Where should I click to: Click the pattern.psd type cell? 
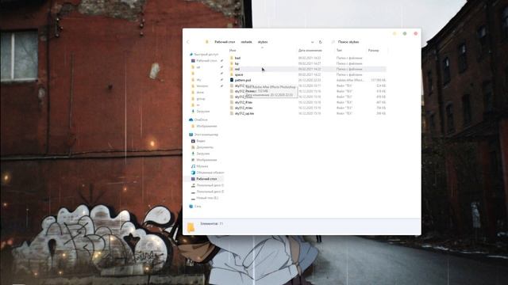[350, 80]
